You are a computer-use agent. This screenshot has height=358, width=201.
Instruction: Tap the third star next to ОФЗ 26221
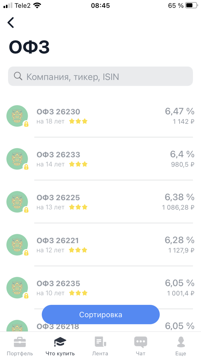pyautogui.click(x=85, y=250)
